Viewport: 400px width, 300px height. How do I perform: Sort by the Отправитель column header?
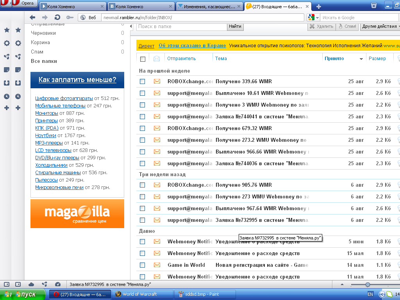(x=182, y=59)
